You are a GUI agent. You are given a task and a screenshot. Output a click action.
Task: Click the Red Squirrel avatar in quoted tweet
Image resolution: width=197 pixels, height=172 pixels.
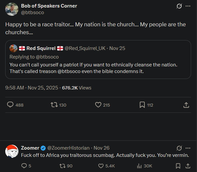click(x=13, y=48)
